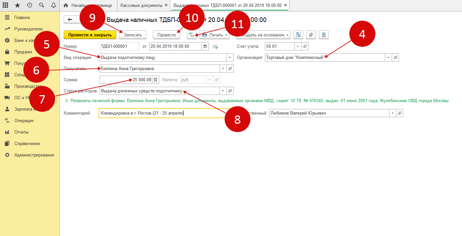Expand Организация dropdown

(388, 58)
